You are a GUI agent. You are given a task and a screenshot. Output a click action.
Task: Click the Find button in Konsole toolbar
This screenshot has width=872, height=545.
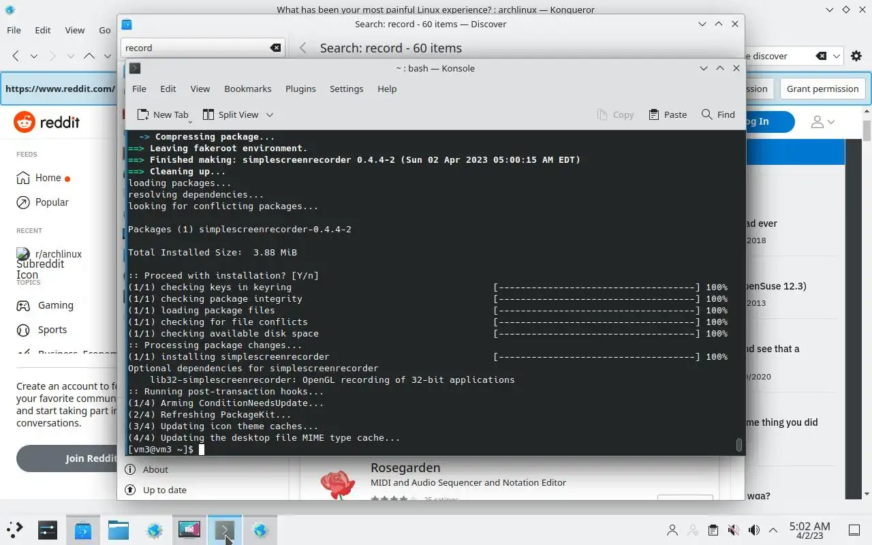718,114
